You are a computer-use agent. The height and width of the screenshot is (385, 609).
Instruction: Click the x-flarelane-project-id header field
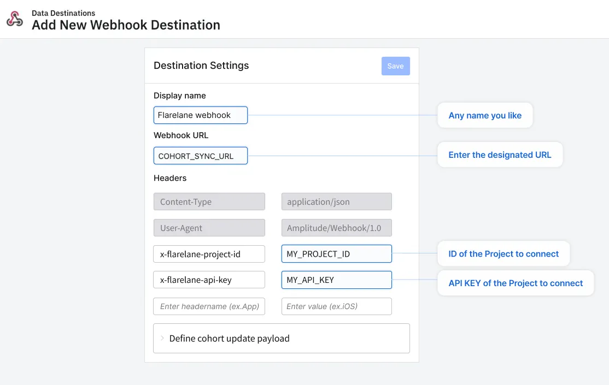point(209,254)
